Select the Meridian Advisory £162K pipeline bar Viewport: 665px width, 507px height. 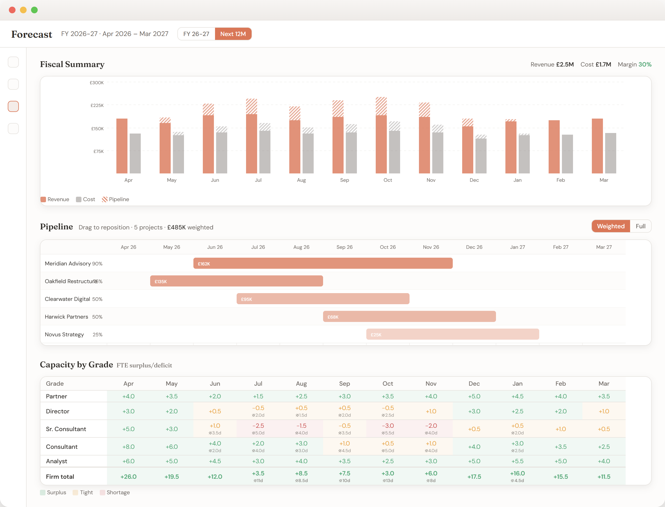point(323,263)
